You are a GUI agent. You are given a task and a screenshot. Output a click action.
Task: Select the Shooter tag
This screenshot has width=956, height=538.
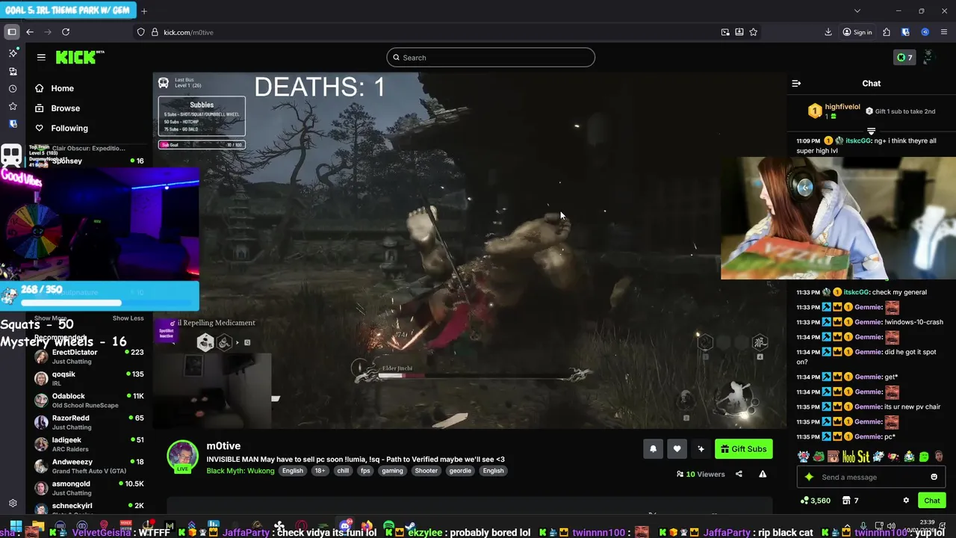click(426, 471)
